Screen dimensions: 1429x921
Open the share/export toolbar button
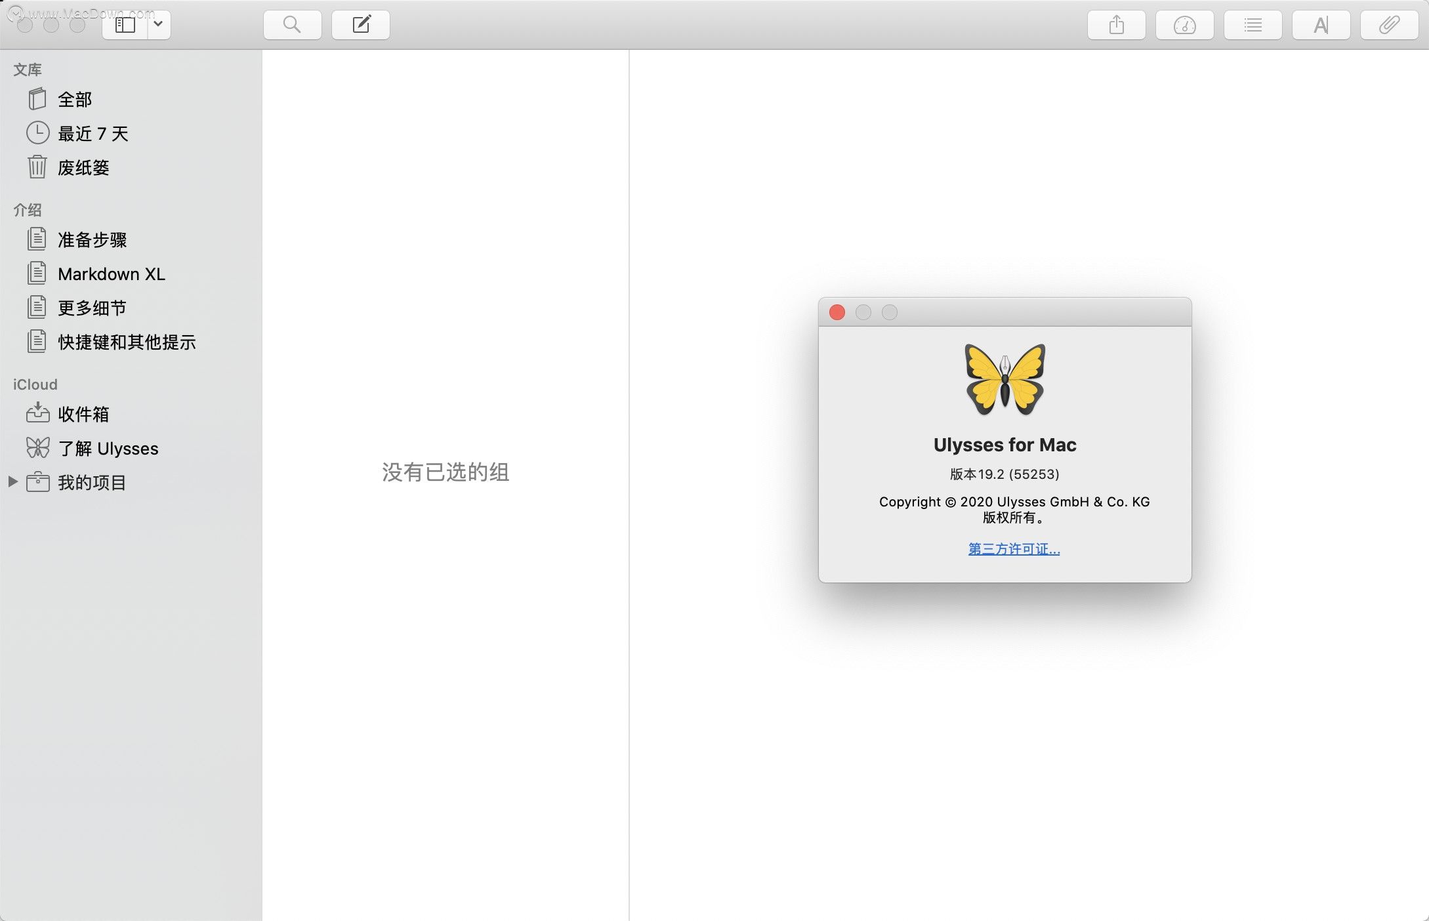pos(1117,25)
